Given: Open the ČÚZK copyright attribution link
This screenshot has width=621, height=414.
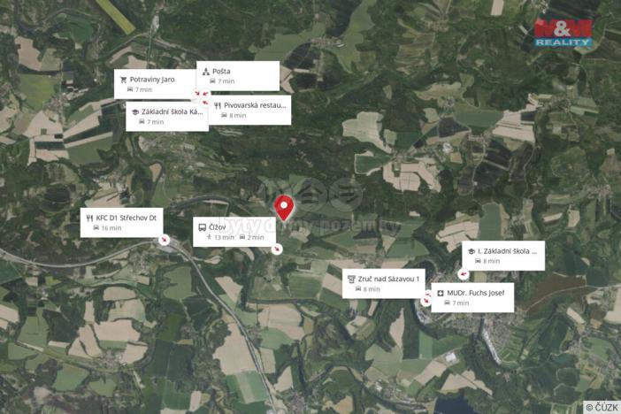Looking at the screenshot, I should (602, 407).
